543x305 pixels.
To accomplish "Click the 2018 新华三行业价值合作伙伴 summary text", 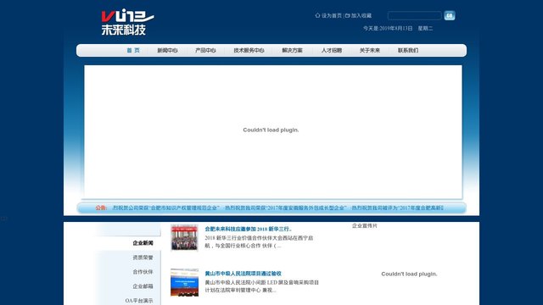I will [259, 241].
